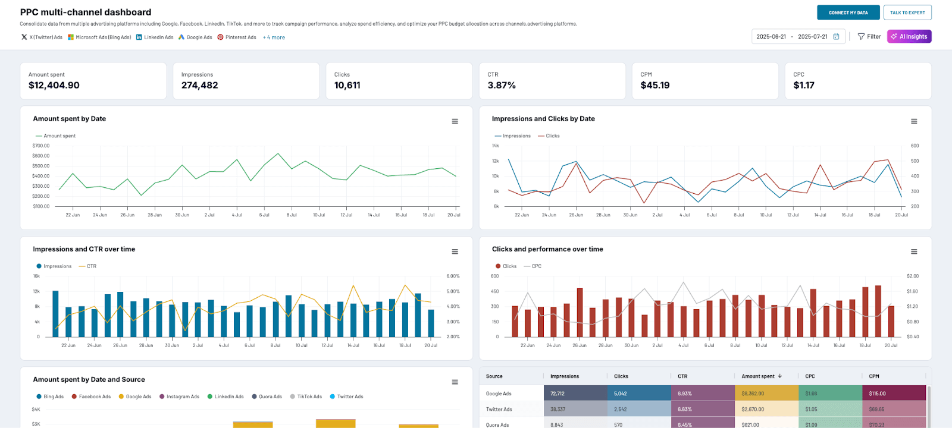Open hamburger menu of Impressions and Clicks by Date chart
The image size is (952, 428).
[914, 121]
